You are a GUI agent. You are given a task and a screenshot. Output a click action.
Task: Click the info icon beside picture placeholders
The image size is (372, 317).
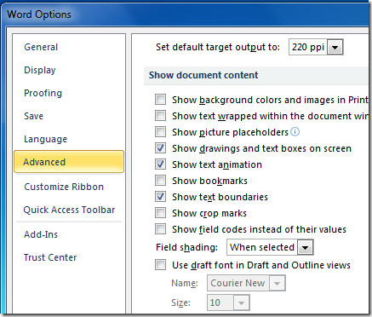295,132
